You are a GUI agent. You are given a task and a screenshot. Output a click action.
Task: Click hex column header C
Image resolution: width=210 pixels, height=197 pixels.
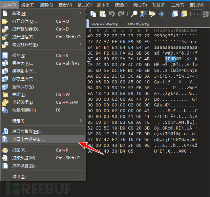[123, 31]
